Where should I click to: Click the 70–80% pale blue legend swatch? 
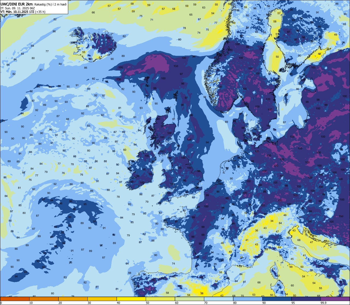[218, 299]
